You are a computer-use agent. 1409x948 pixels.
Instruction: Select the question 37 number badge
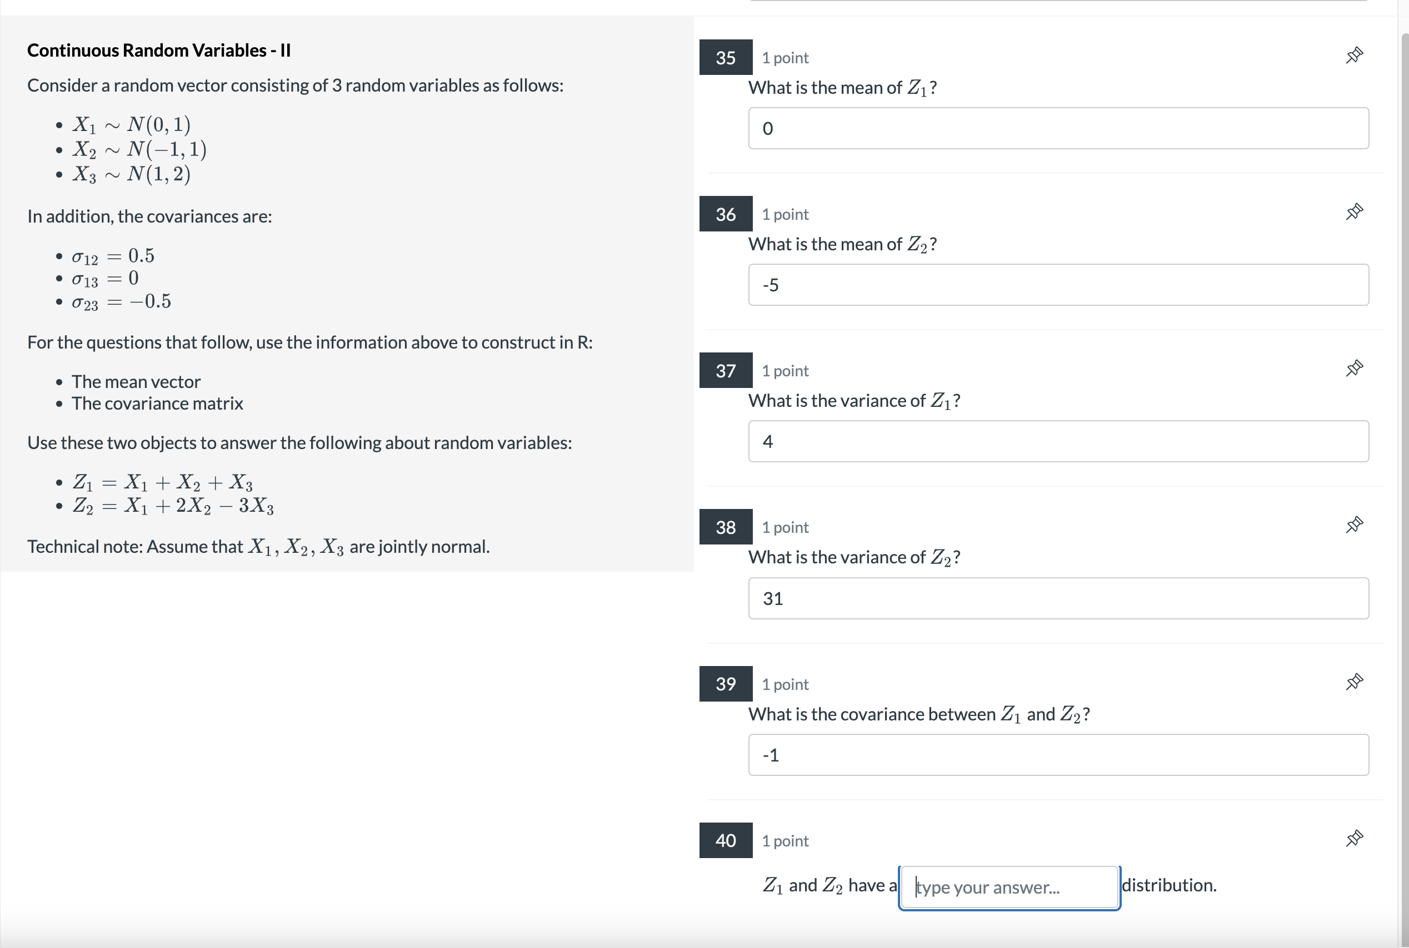(725, 371)
